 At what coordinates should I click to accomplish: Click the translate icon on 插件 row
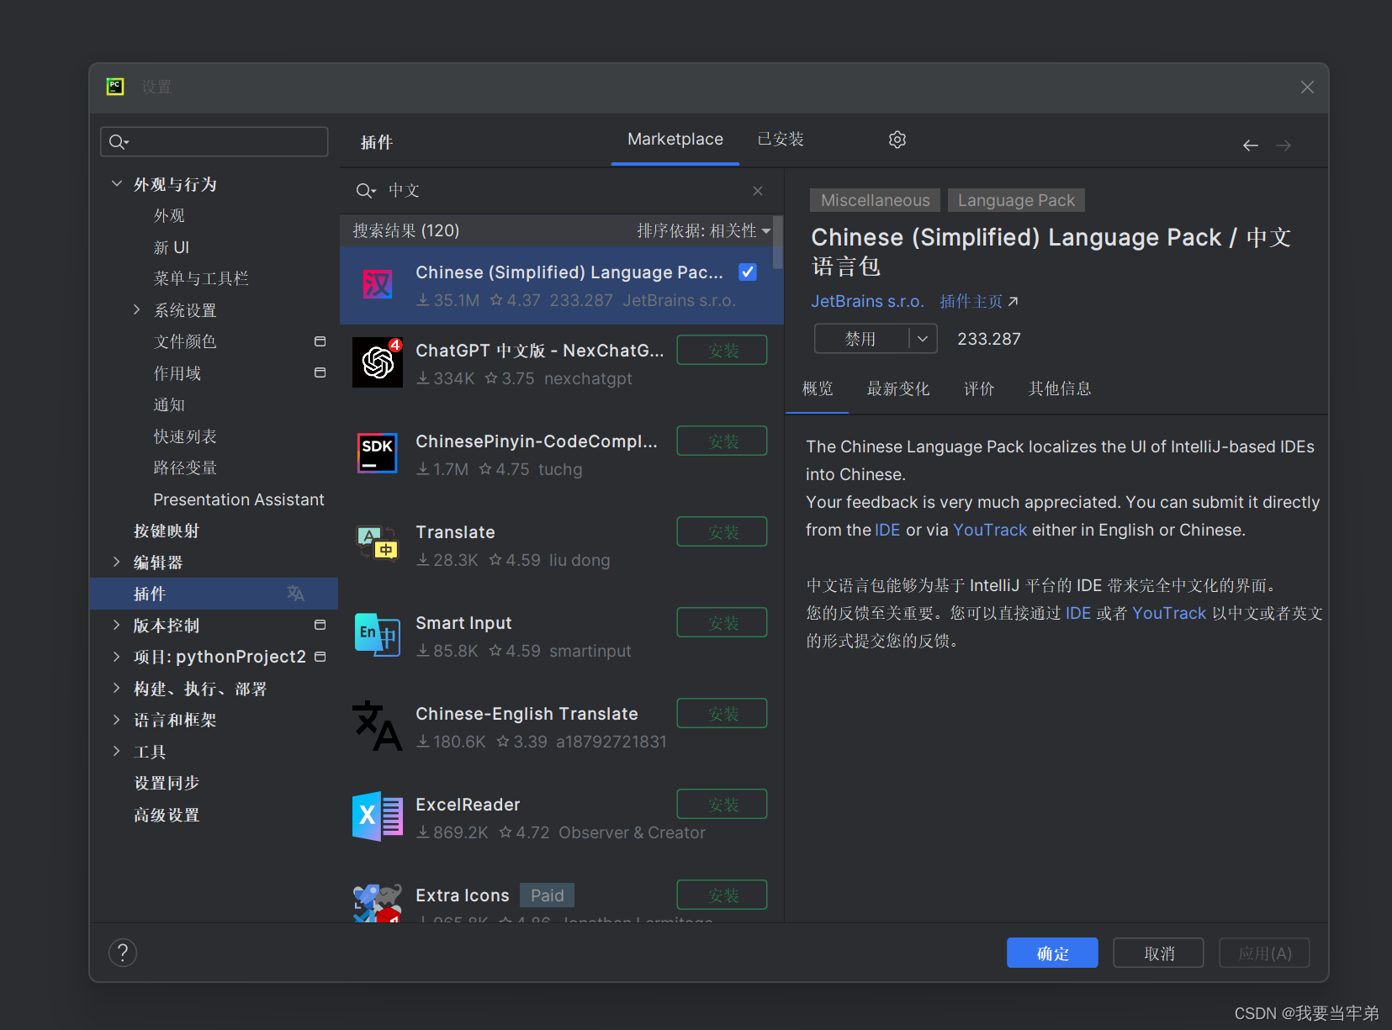tap(295, 594)
